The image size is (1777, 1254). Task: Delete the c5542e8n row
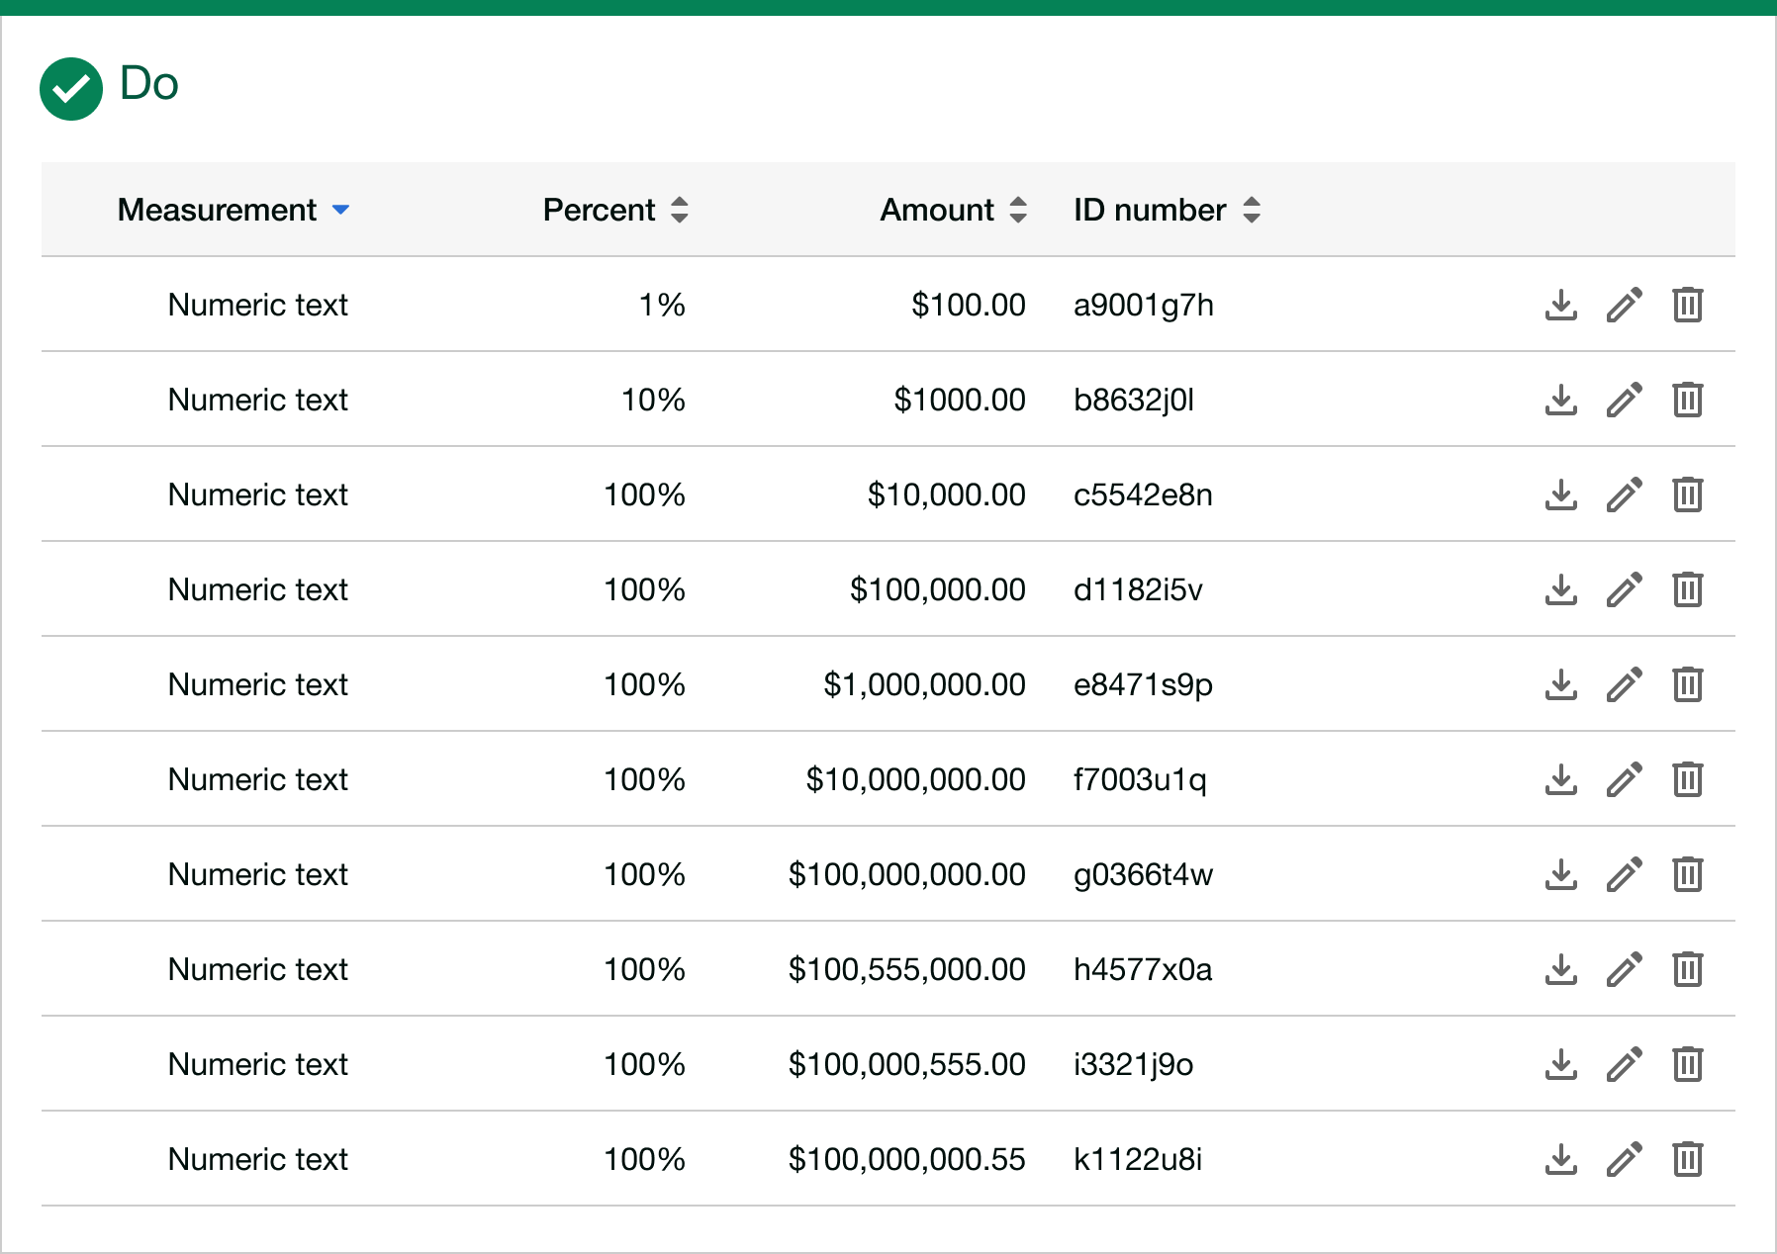1688,494
